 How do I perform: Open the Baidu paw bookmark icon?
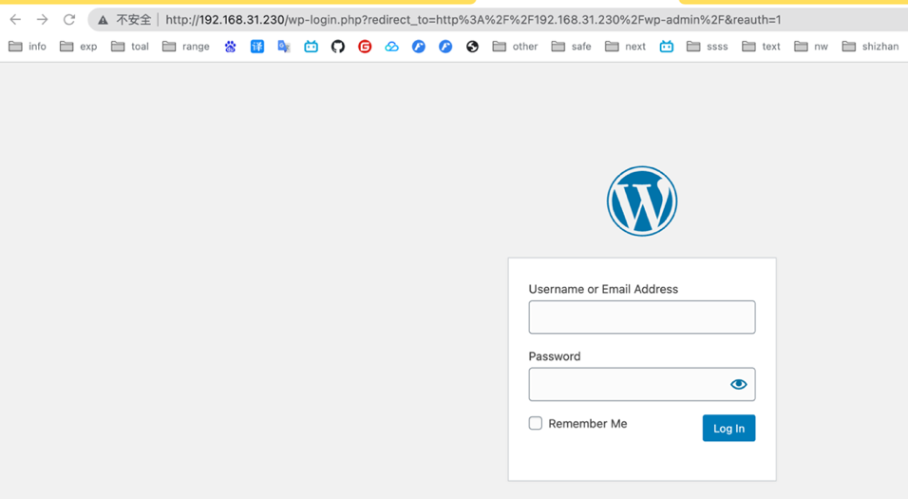230,46
